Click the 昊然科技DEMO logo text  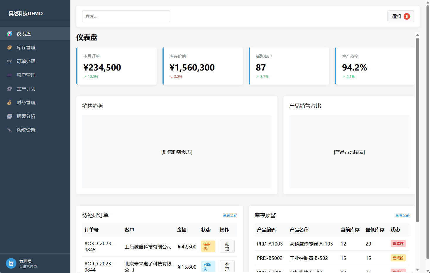(x=26, y=13)
